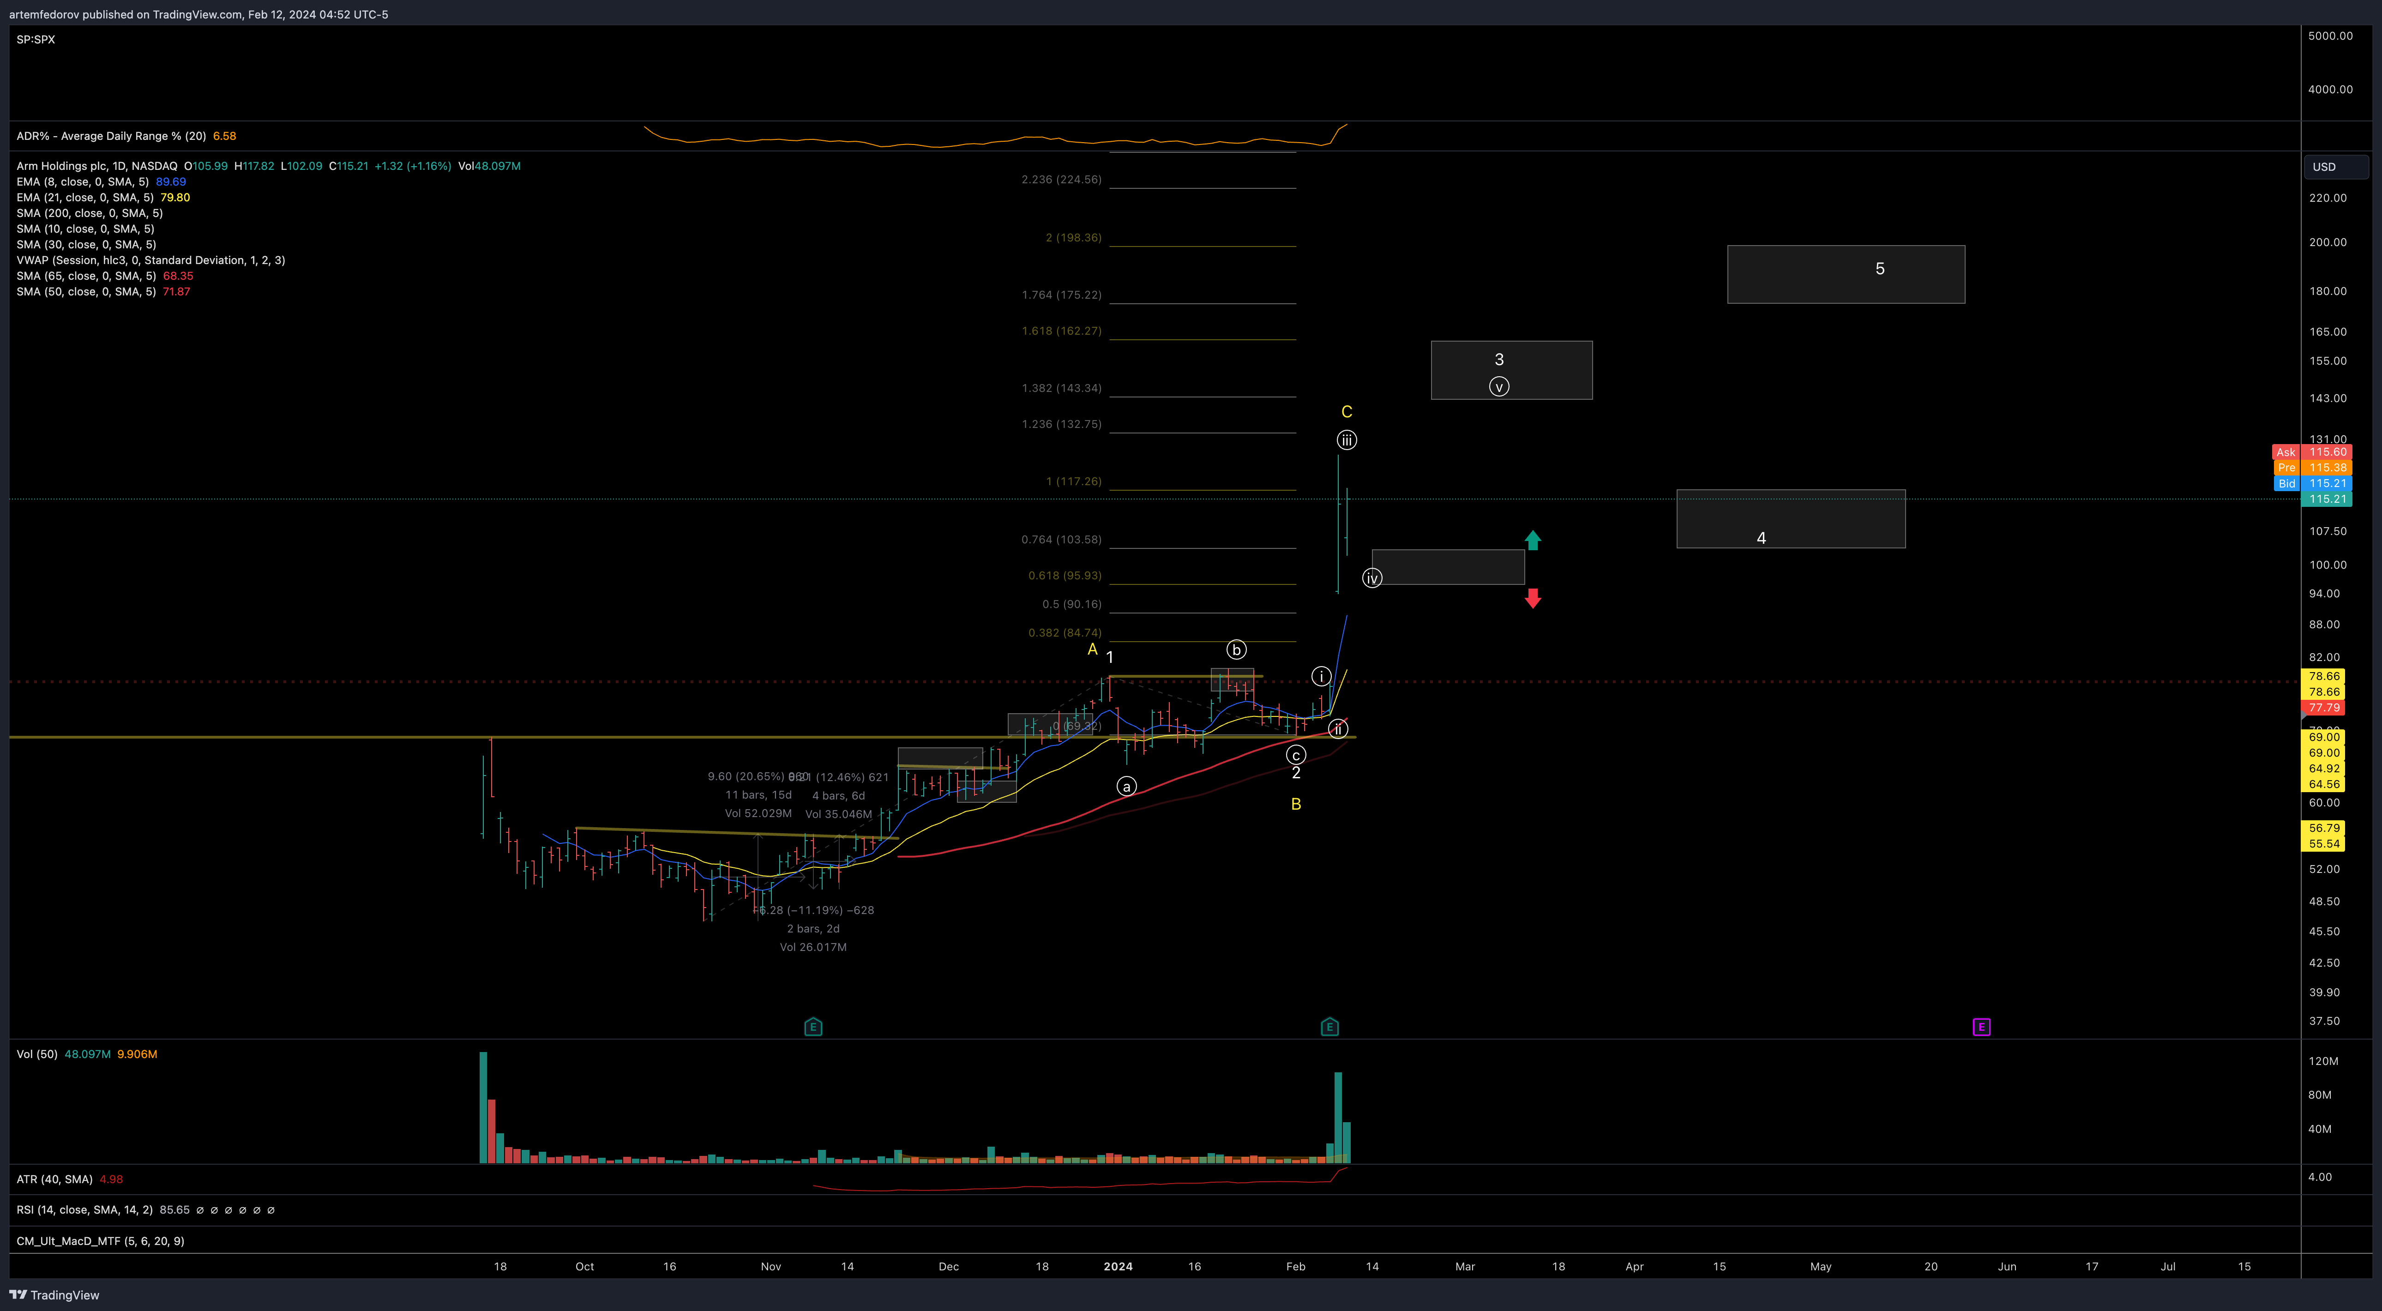Select the circled iii wave label
This screenshot has width=2382, height=1311.
point(1347,440)
